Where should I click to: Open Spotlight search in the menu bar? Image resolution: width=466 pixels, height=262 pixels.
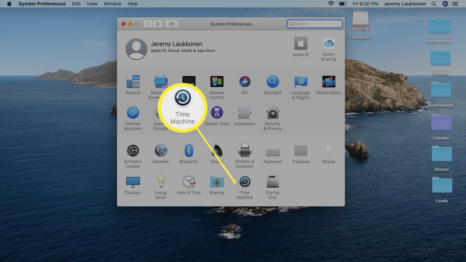coord(434,4)
